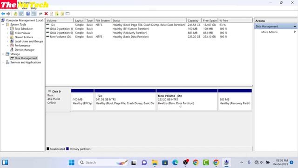298x168 pixels.
Task: Select the New Volume (D:) list row
Action: tap(149, 36)
